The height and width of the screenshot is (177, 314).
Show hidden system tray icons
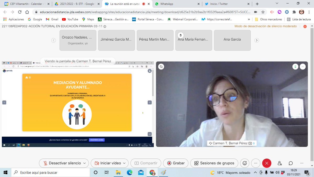pyautogui.click(x=255, y=172)
